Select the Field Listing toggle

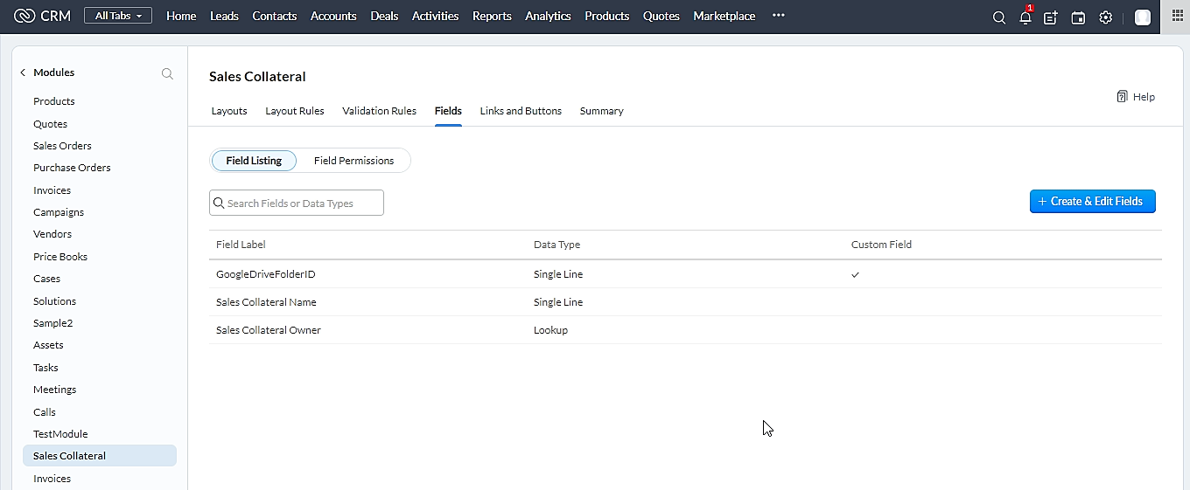click(x=254, y=161)
